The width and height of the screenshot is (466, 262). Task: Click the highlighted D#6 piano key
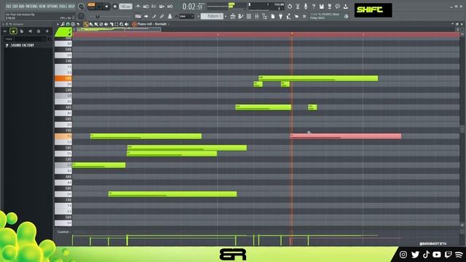pos(63,79)
